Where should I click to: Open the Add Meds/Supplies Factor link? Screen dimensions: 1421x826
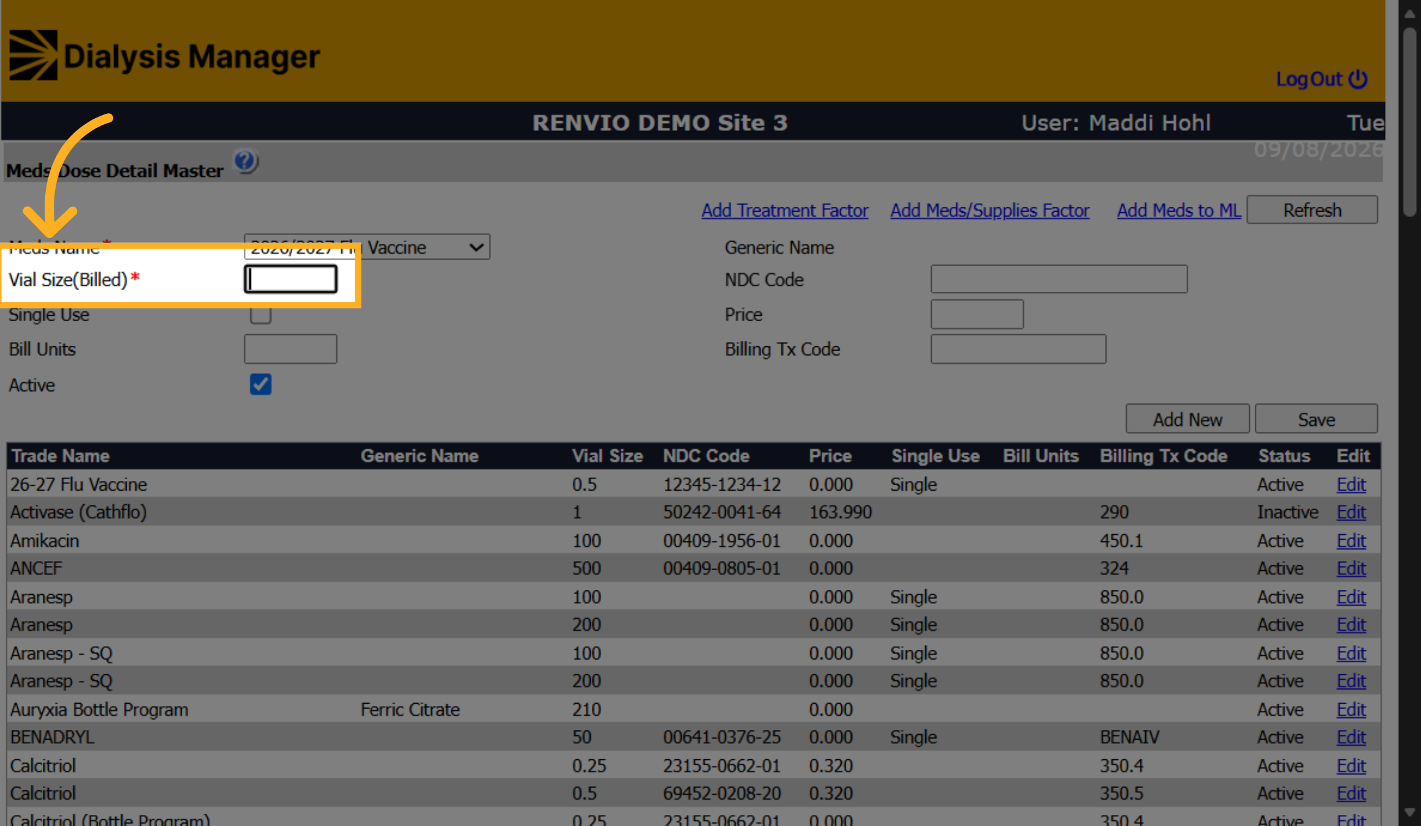click(989, 210)
